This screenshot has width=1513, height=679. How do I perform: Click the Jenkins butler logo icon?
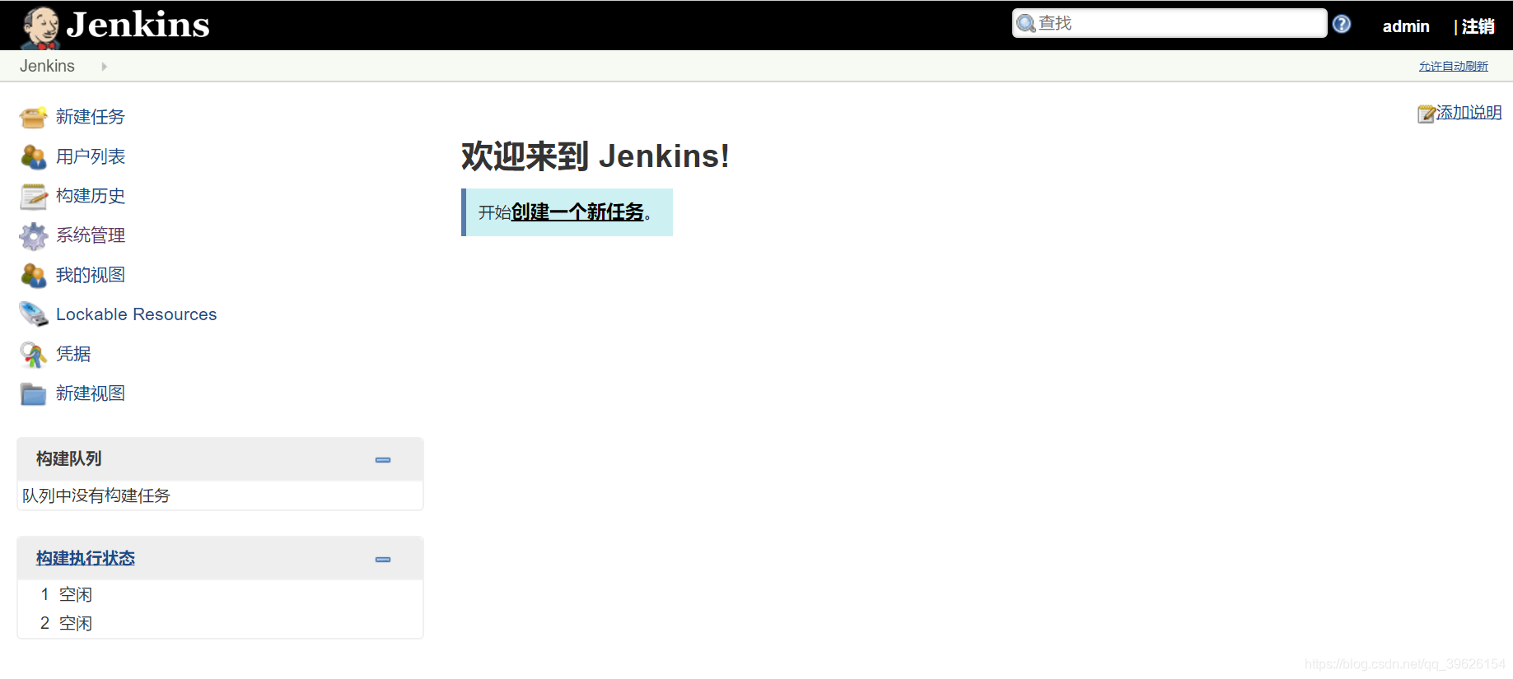pyautogui.click(x=40, y=27)
